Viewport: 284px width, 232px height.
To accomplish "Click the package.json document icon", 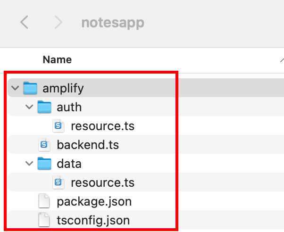I will pyautogui.click(x=44, y=201).
